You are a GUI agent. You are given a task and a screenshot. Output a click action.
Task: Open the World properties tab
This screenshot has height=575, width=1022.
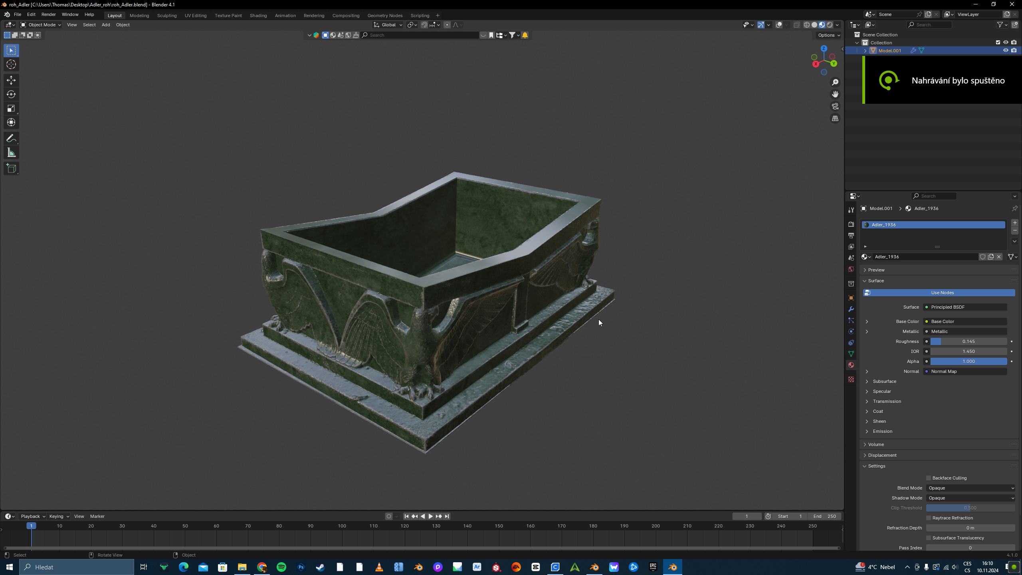851,269
